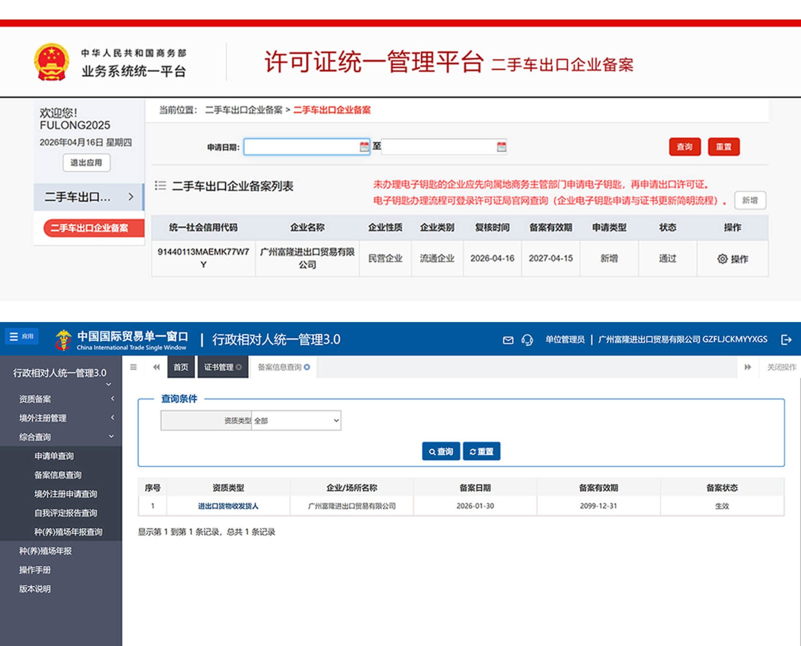Image resolution: width=801 pixels, height=646 pixels.
Task: Click the 备案有效期 header in top table
Action: [550, 227]
